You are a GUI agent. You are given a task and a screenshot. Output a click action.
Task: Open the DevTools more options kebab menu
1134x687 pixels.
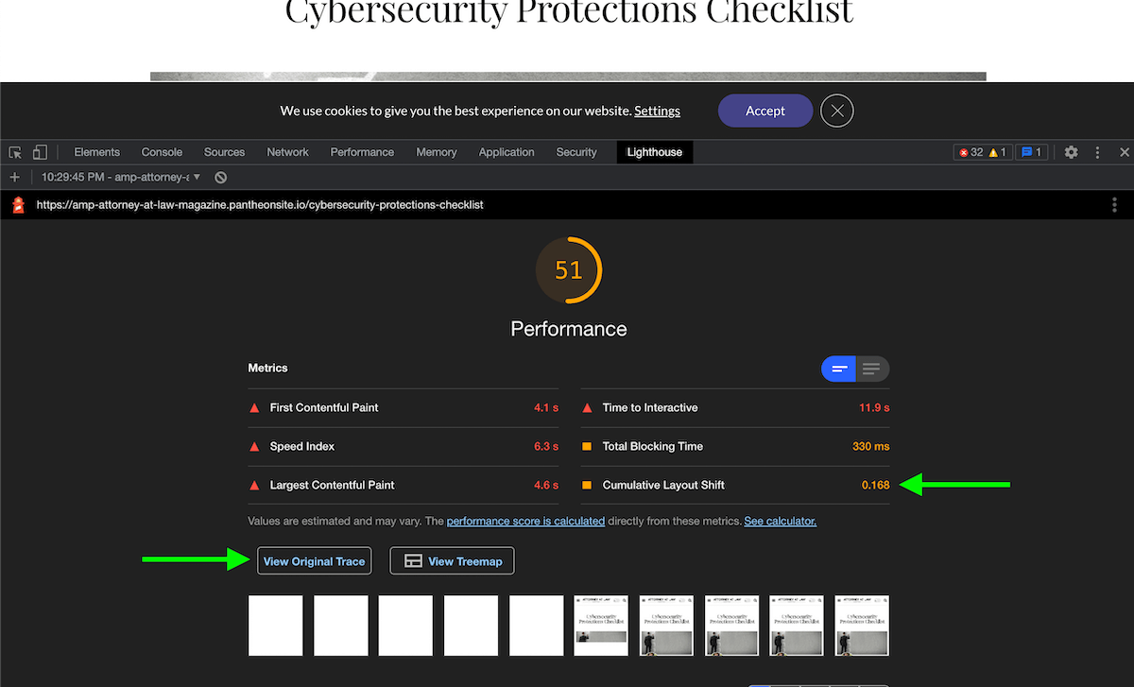coord(1097,152)
